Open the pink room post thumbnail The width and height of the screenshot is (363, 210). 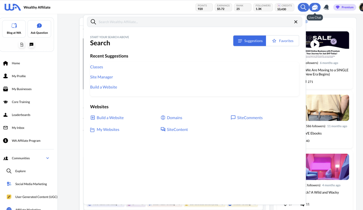pyautogui.click(x=327, y=167)
